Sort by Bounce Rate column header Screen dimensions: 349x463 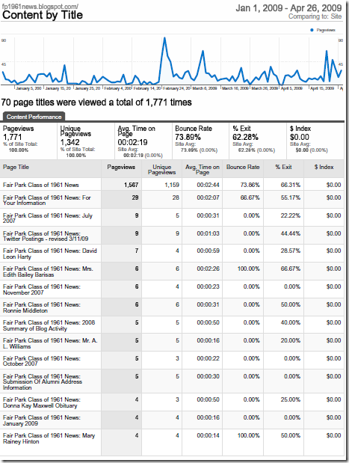(243, 167)
